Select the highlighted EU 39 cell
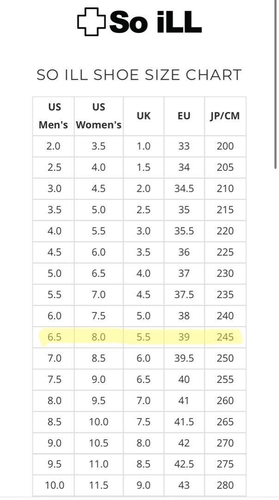Image resolution: width=279 pixels, height=500 pixels. click(x=184, y=337)
